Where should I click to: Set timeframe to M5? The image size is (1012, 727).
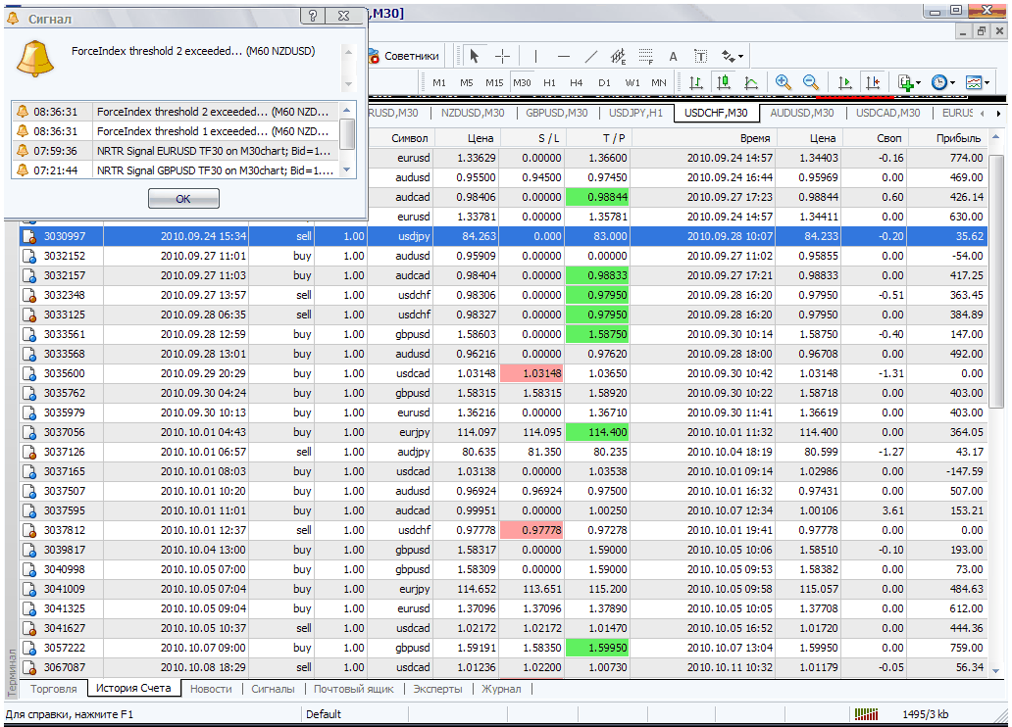point(467,82)
